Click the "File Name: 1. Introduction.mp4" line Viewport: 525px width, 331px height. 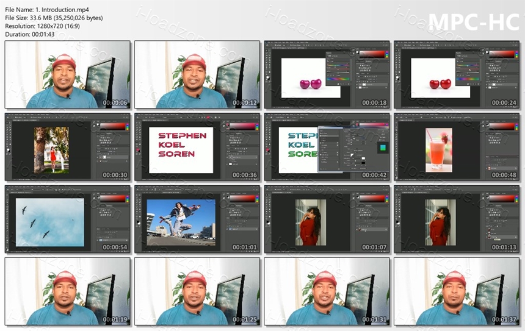click(x=47, y=10)
